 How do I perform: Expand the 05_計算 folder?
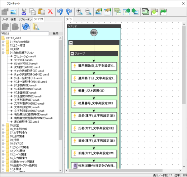coord(3,125)
